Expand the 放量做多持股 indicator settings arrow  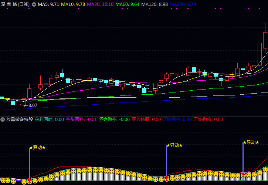click(x=3, y=120)
